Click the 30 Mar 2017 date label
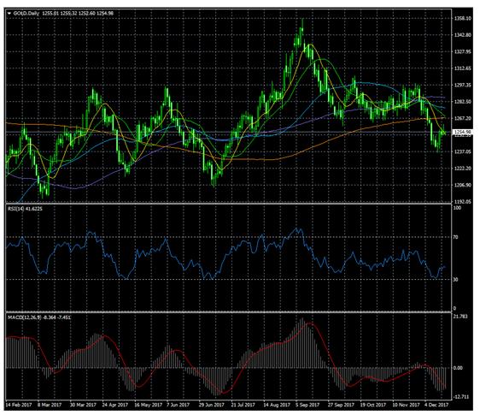Screen dimensions: 480x415 click(83, 405)
